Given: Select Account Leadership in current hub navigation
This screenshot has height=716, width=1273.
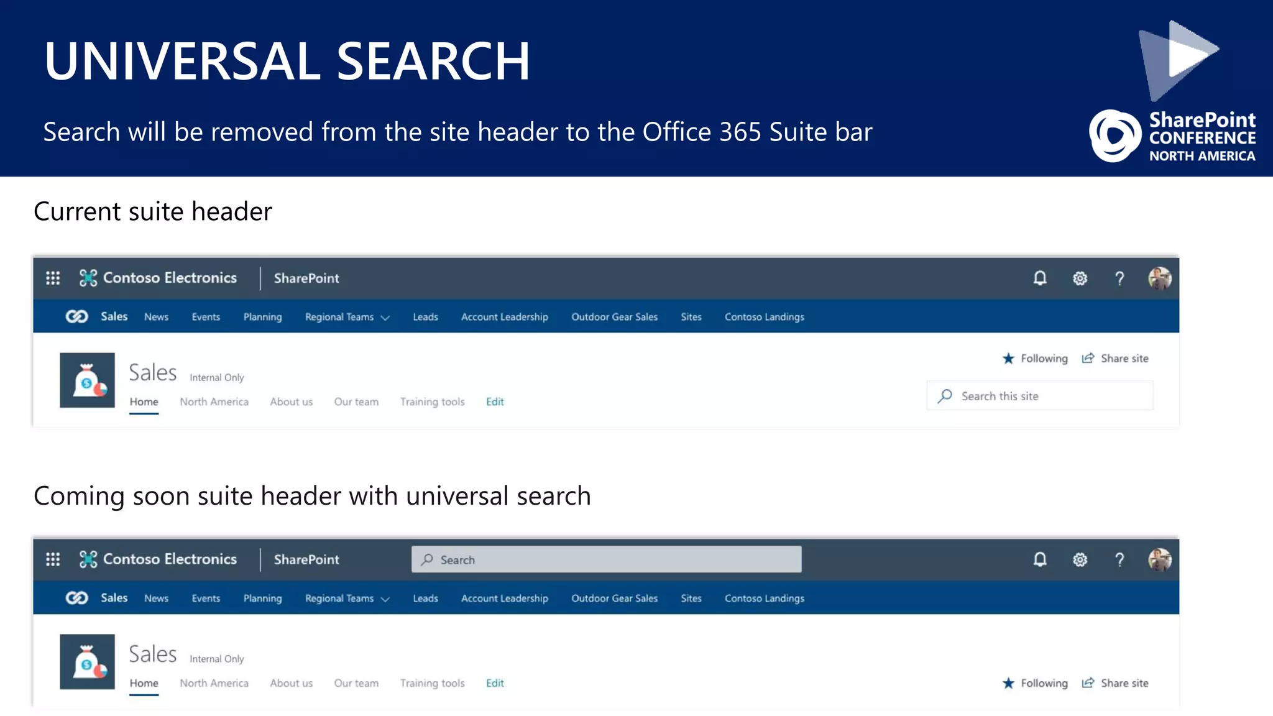Looking at the screenshot, I should point(505,317).
